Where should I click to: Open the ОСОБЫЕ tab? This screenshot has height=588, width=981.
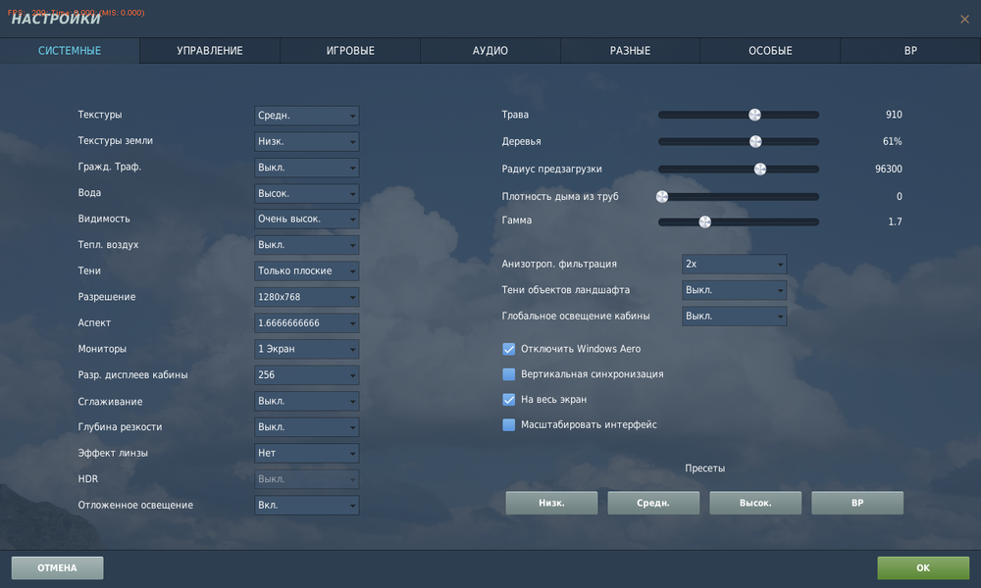point(770,51)
